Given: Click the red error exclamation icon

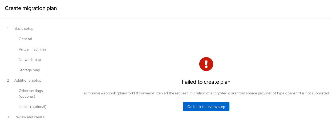Looking at the screenshot, I should 206,64.
